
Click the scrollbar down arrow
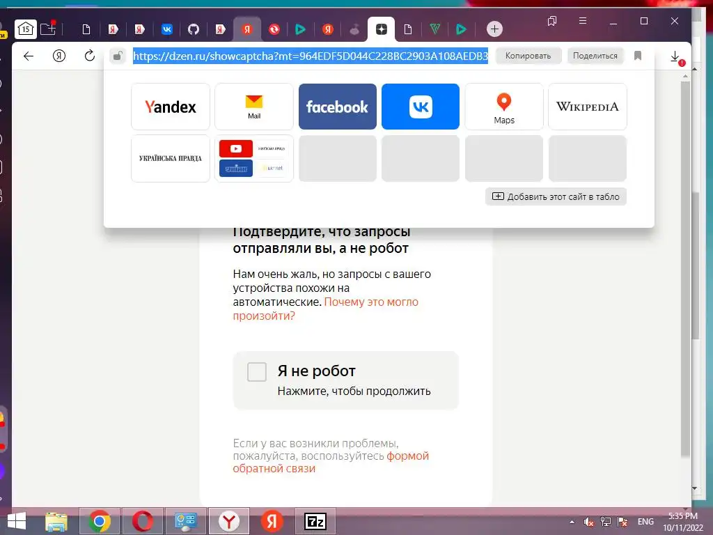694,488
